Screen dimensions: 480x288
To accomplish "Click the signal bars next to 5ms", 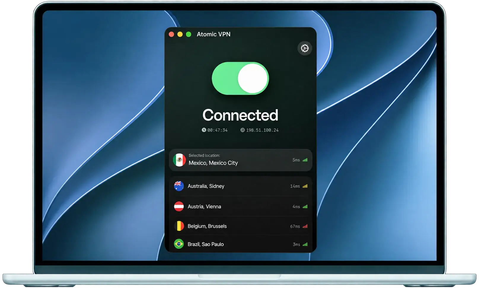I will coord(305,160).
